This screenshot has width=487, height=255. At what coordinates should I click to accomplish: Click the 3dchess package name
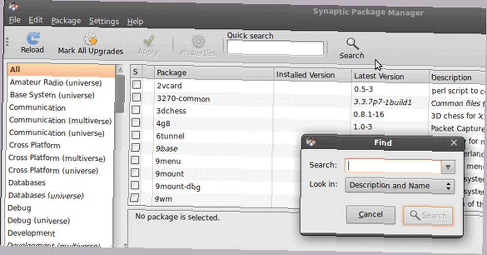[171, 111]
